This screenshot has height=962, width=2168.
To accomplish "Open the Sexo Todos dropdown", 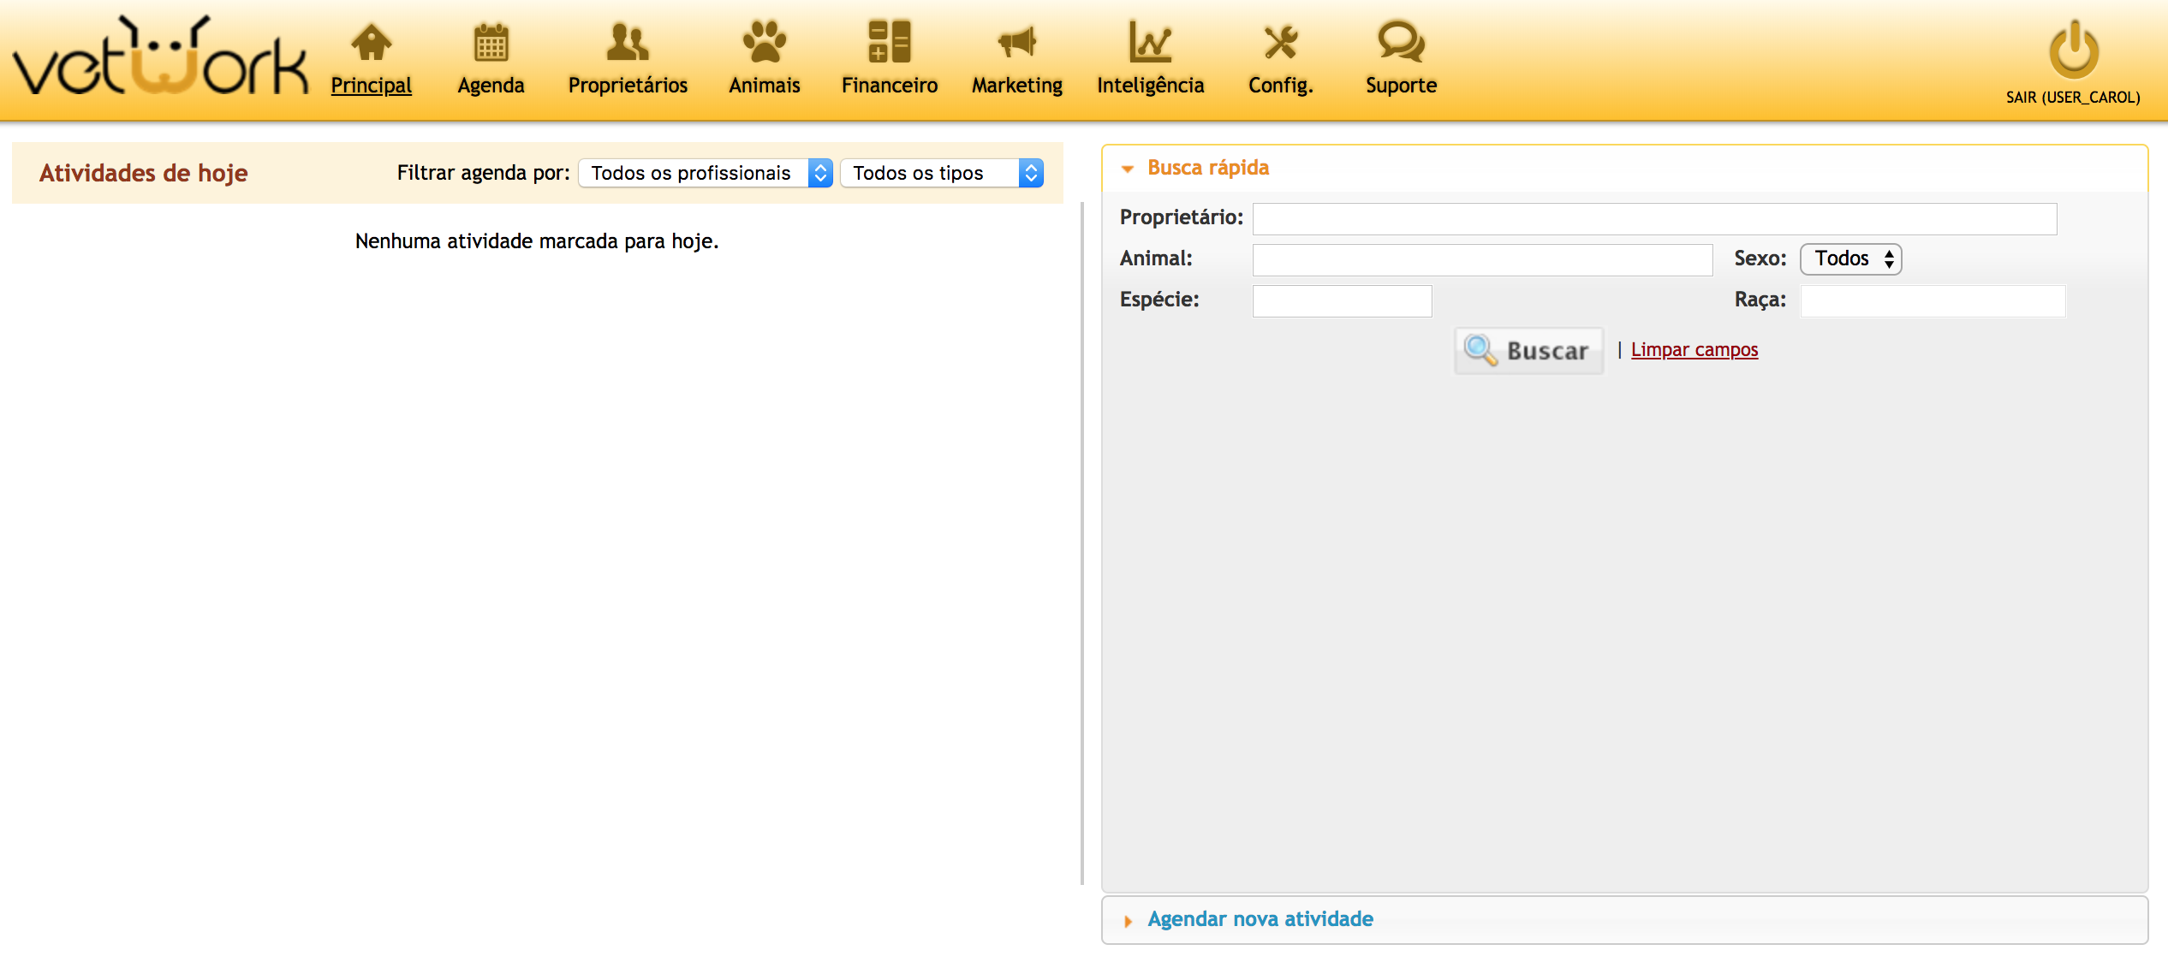I will coord(1851,258).
